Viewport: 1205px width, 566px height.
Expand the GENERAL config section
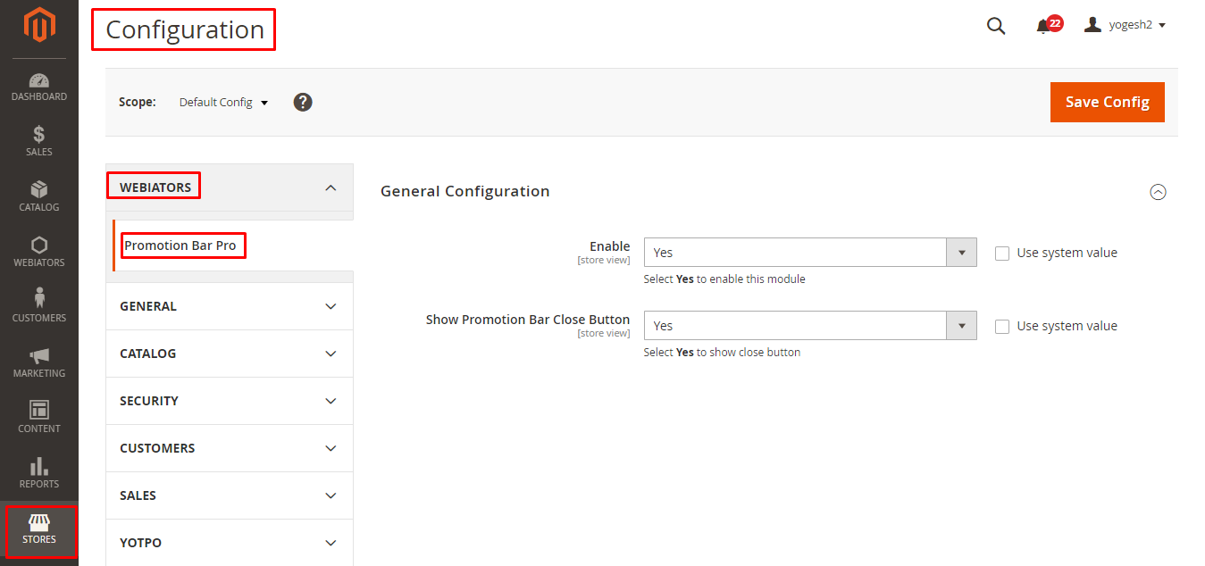pos(230,306)
